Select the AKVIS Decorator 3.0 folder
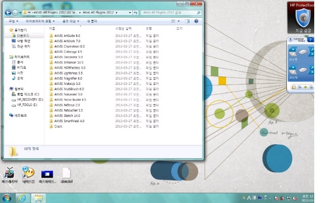 click(x=66, y=57)
